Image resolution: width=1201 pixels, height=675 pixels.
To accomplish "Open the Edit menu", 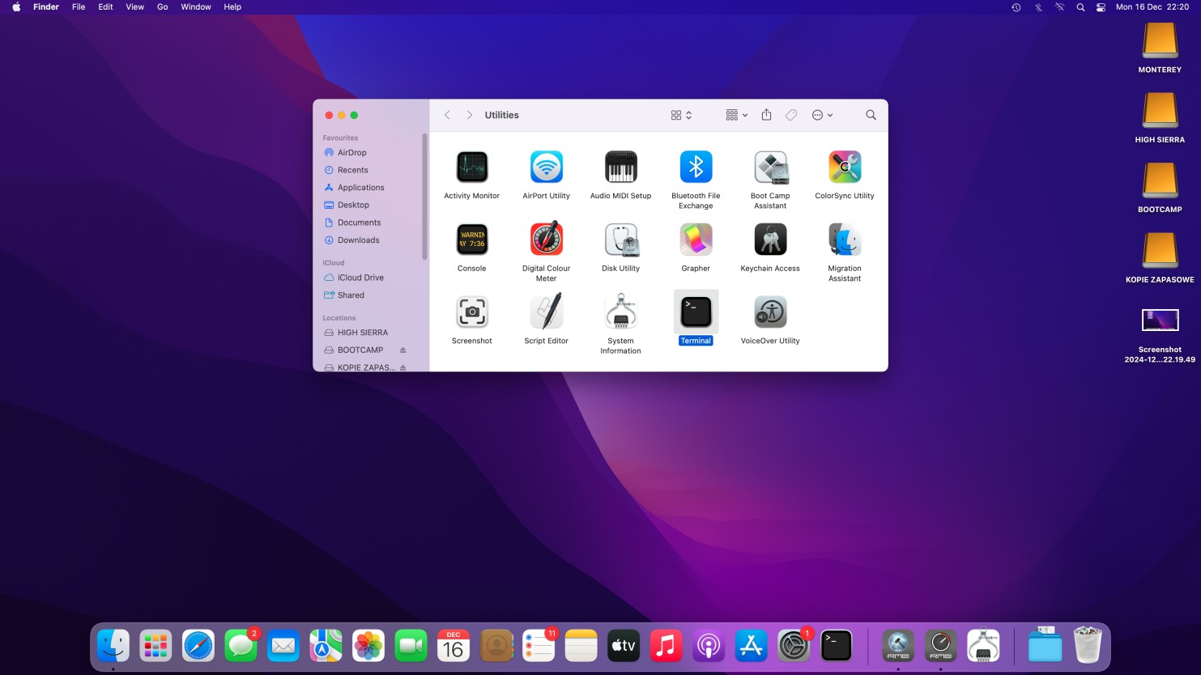I will click(105, 7).
